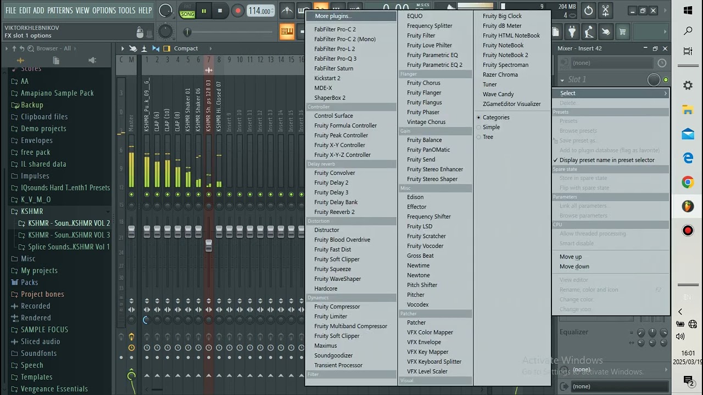Open the PATTERNS menu
The width and height of the screenshot is (703, 395).
(x=60, y=10)
